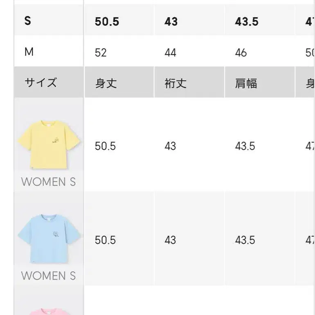The image size is (315, 315).
Task: Select 43 in the blue shirt row
Action: point(170,240)
